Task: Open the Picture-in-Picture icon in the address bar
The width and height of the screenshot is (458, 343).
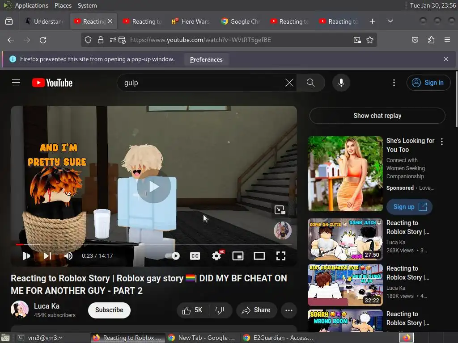Action: (x=357, y=40)
